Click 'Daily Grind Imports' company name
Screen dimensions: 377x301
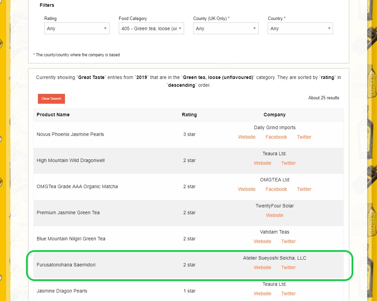(274, 128)
